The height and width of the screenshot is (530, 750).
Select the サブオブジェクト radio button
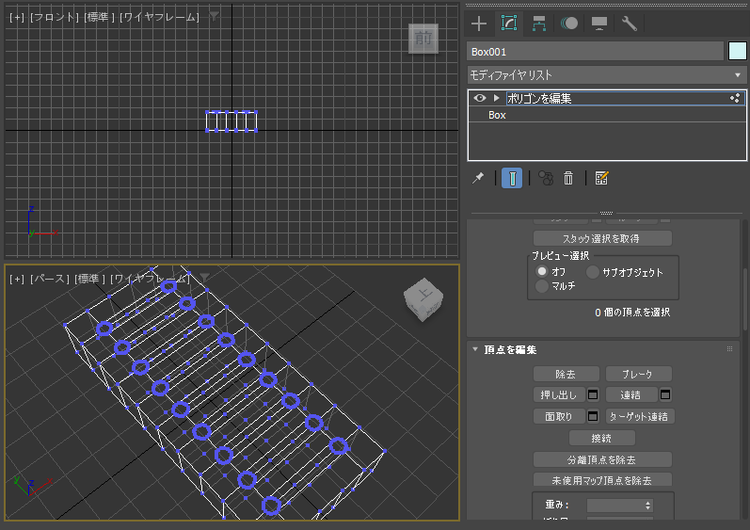(592, 272)
